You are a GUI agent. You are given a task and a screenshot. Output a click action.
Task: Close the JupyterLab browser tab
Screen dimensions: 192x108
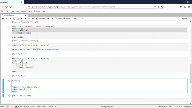pyautogui.click(x=22, y=2)
